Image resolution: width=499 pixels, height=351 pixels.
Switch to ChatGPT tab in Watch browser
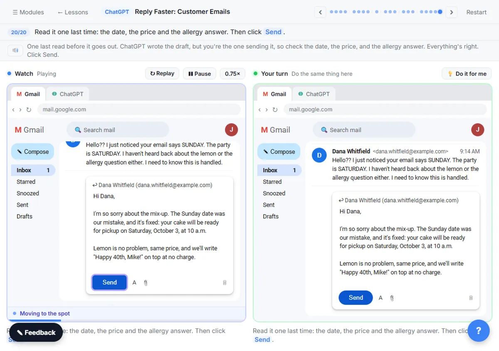point(67,94)
